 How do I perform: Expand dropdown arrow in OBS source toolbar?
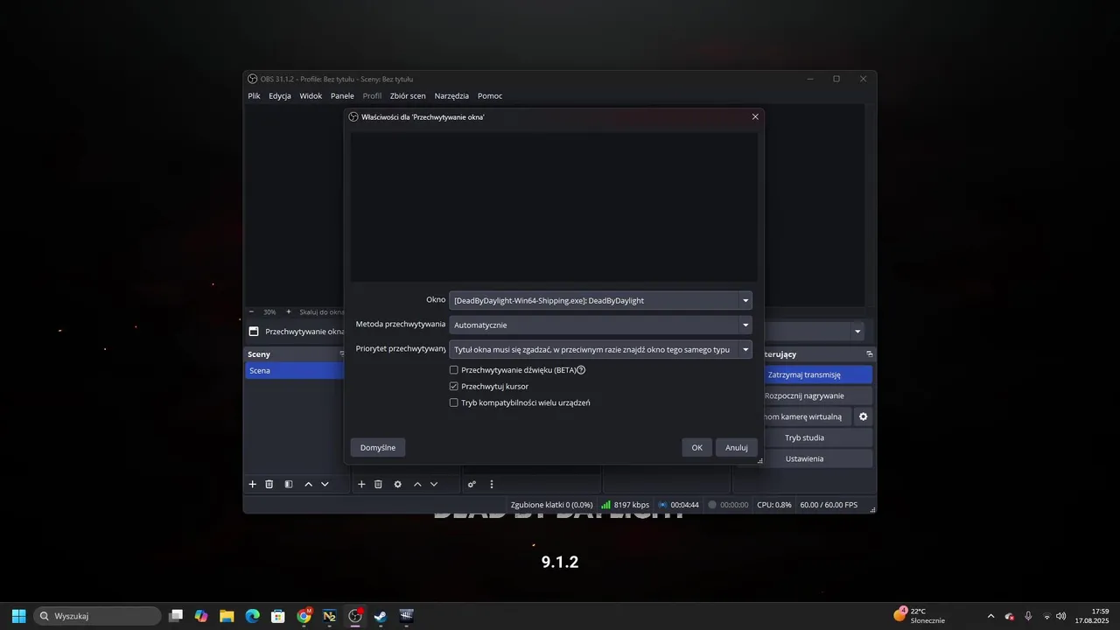[858, 332]
